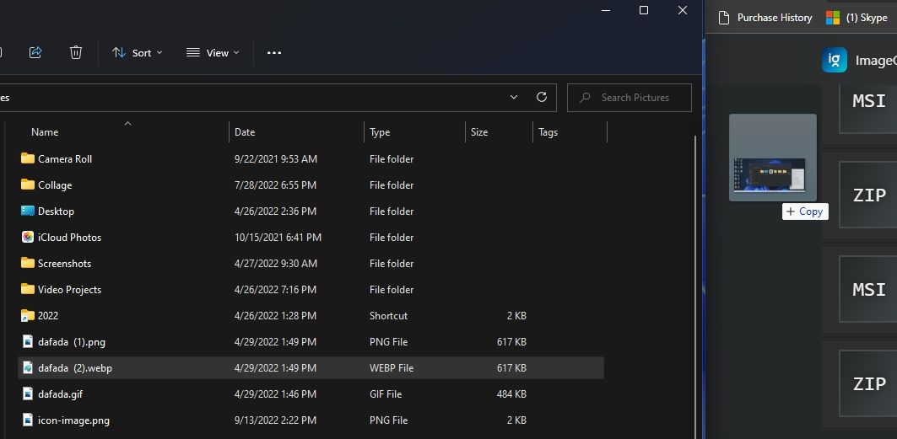
Task: Expand the address bar history dropdown
Action: (514, 97)
